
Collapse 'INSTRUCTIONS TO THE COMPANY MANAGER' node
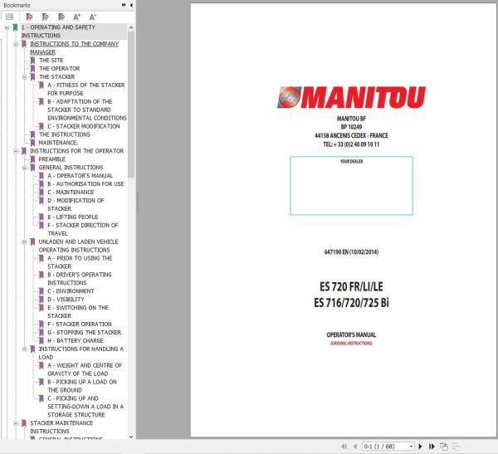tap(16, 44)
